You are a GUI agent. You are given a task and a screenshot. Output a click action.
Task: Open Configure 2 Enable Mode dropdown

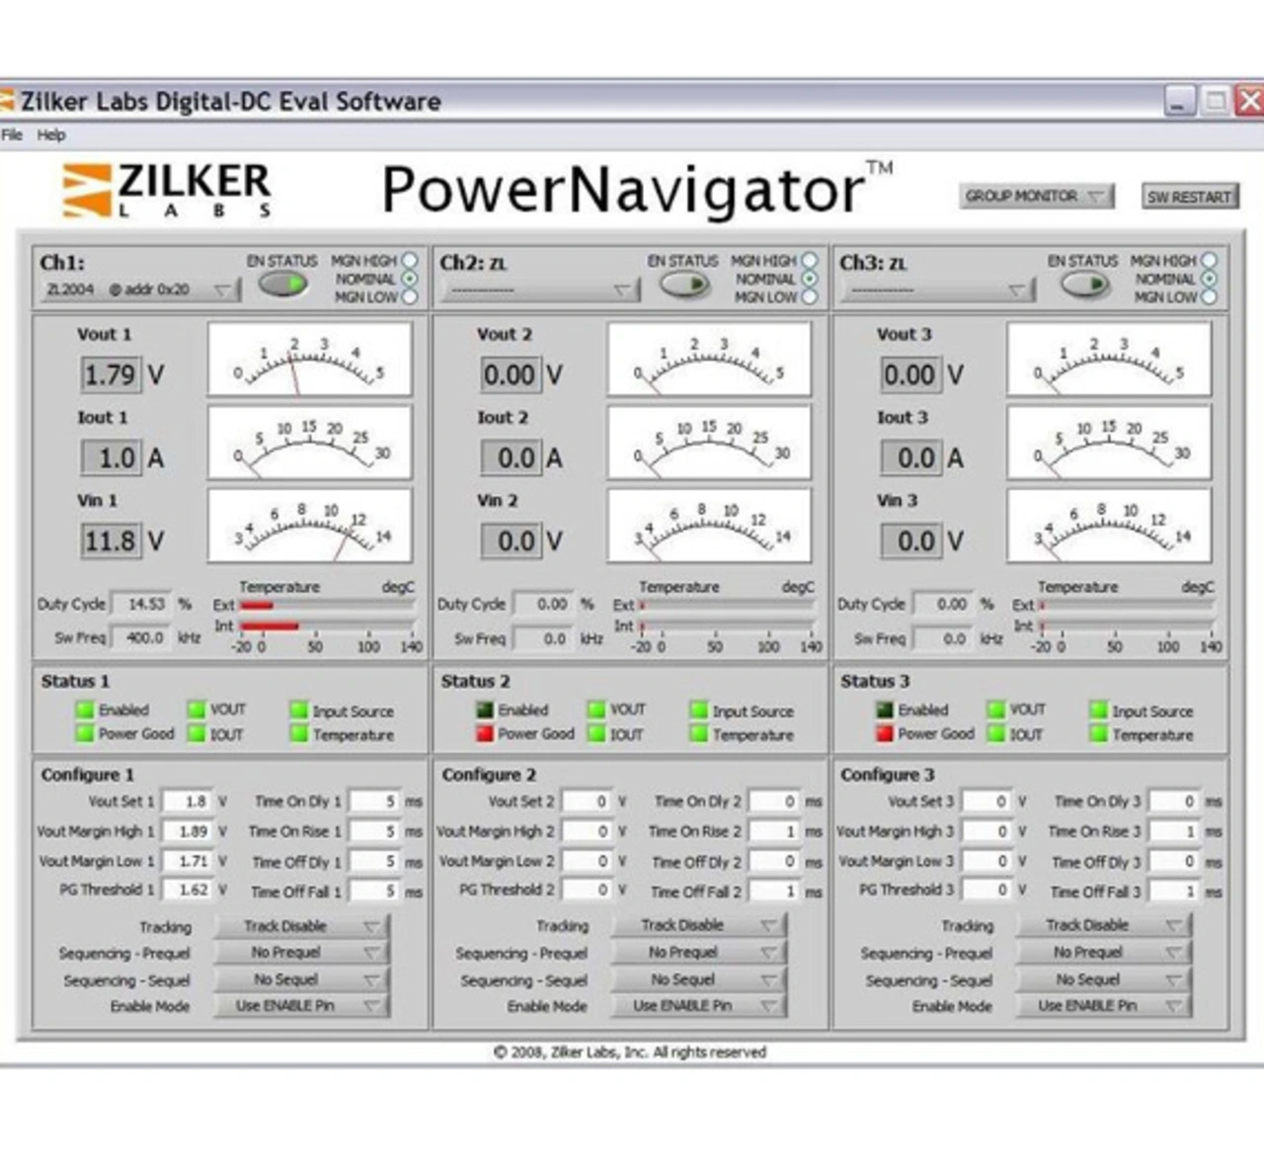tap(699, 1006)
